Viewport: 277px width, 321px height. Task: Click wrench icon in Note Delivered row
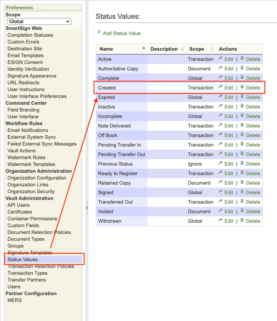pos(221,125)
